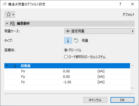Viewport: 139px width, 106px height.
Task: Click the キャンセル button
Action: tap(95, 100)
